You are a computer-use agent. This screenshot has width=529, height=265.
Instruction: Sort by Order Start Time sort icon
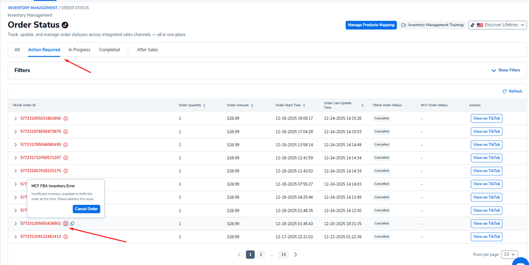(305, 105)
